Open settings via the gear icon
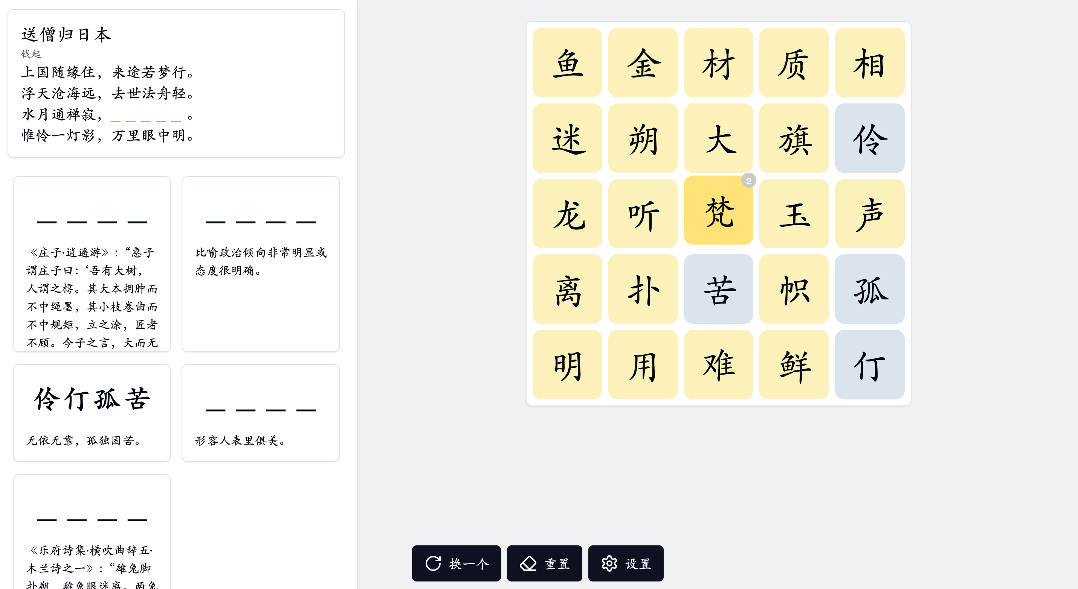This screenshot has height=589, width=1078. click(x=609, y=563)
